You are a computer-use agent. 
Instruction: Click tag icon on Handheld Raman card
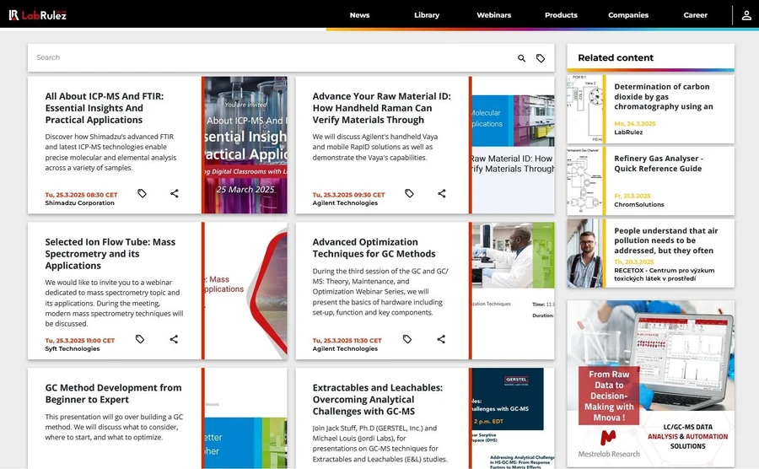[409, 194]
